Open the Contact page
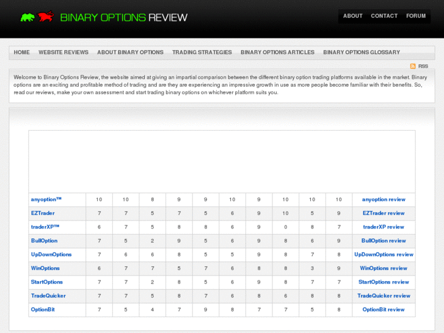444x333 pixels. point(384,16)
